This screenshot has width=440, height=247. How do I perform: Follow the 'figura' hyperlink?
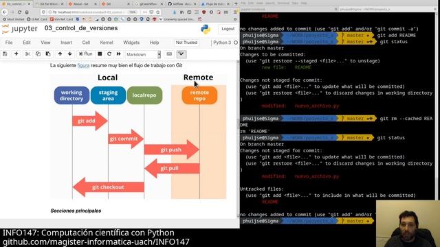83,65
